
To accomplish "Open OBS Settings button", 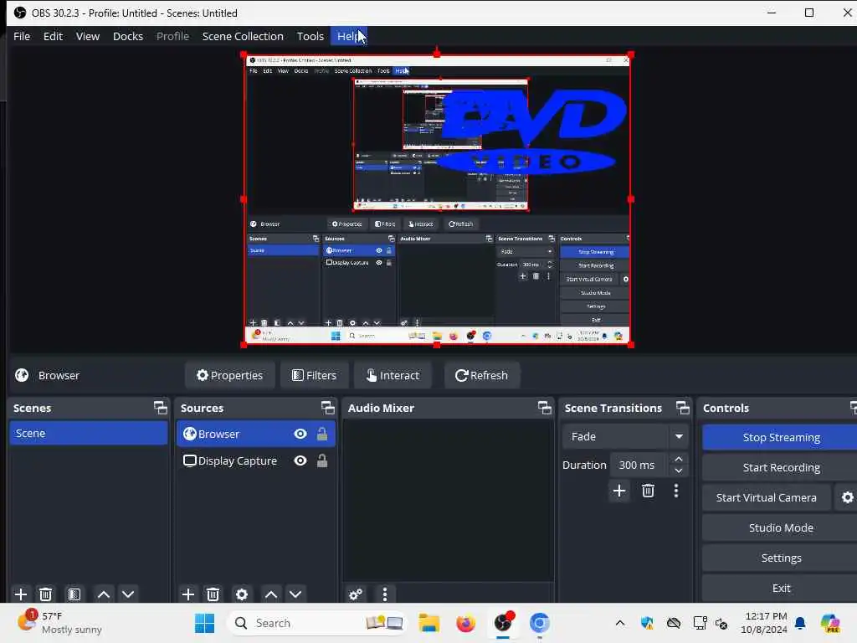I will [781, 558].
